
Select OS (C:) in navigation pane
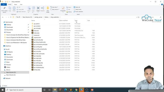(x=8, y=70)
